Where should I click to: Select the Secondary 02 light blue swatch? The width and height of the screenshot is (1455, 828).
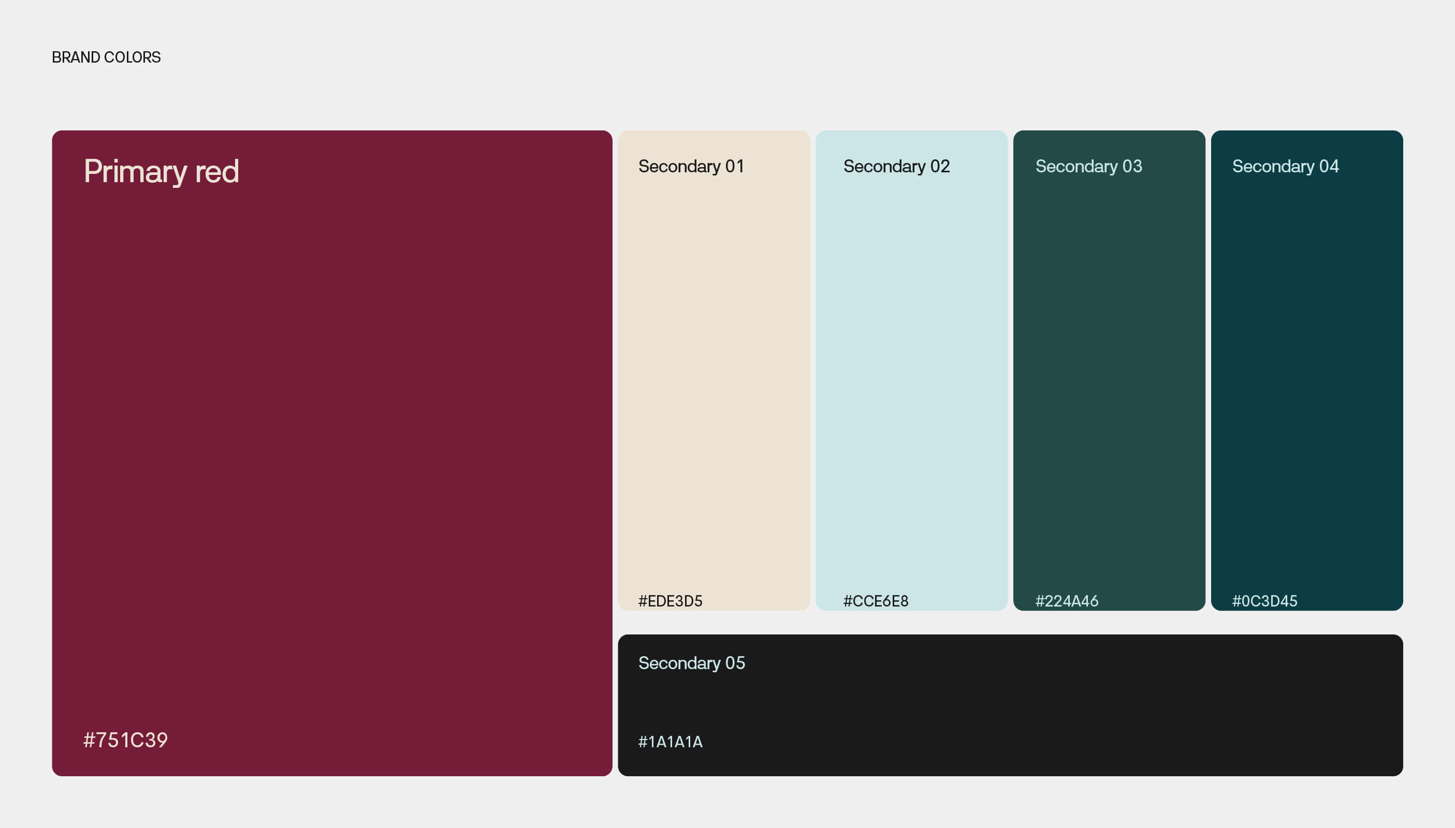pyautogui.click(x=911, y=370)
